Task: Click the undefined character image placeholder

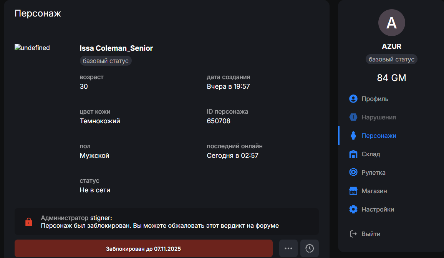Action: tap(32, 48)
